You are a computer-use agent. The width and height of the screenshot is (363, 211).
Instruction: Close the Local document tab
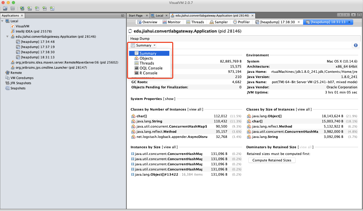(167, 15)
